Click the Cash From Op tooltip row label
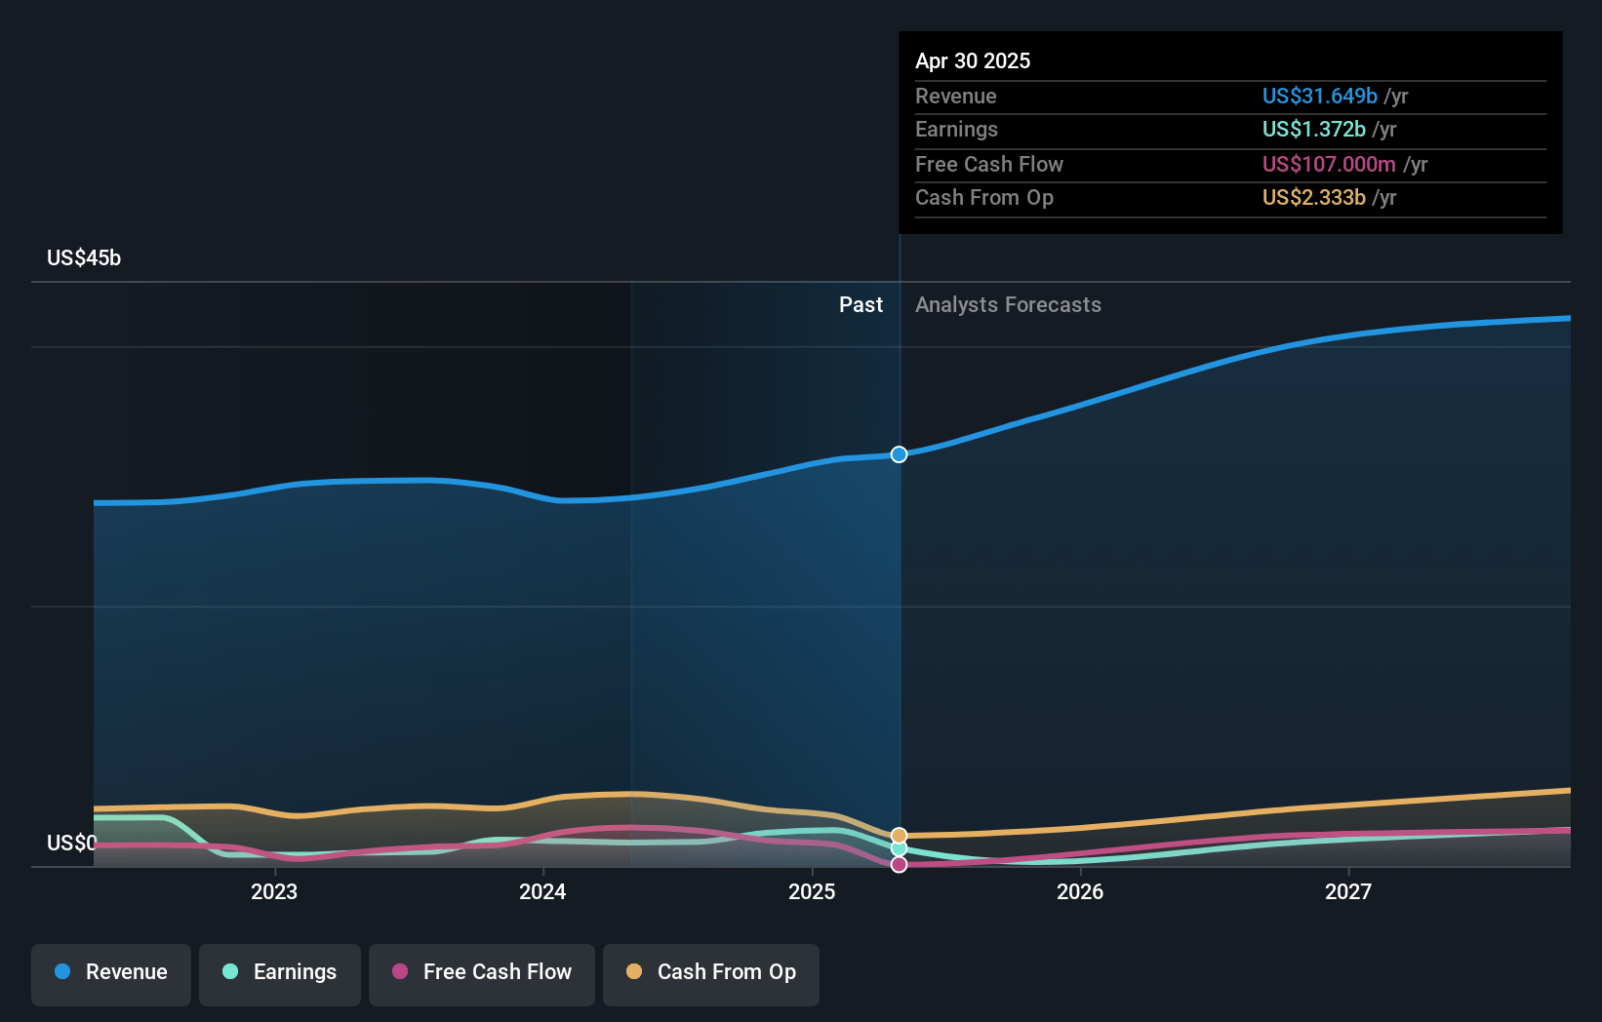This screenshot has height=1022, width=1602. point(984,198)
